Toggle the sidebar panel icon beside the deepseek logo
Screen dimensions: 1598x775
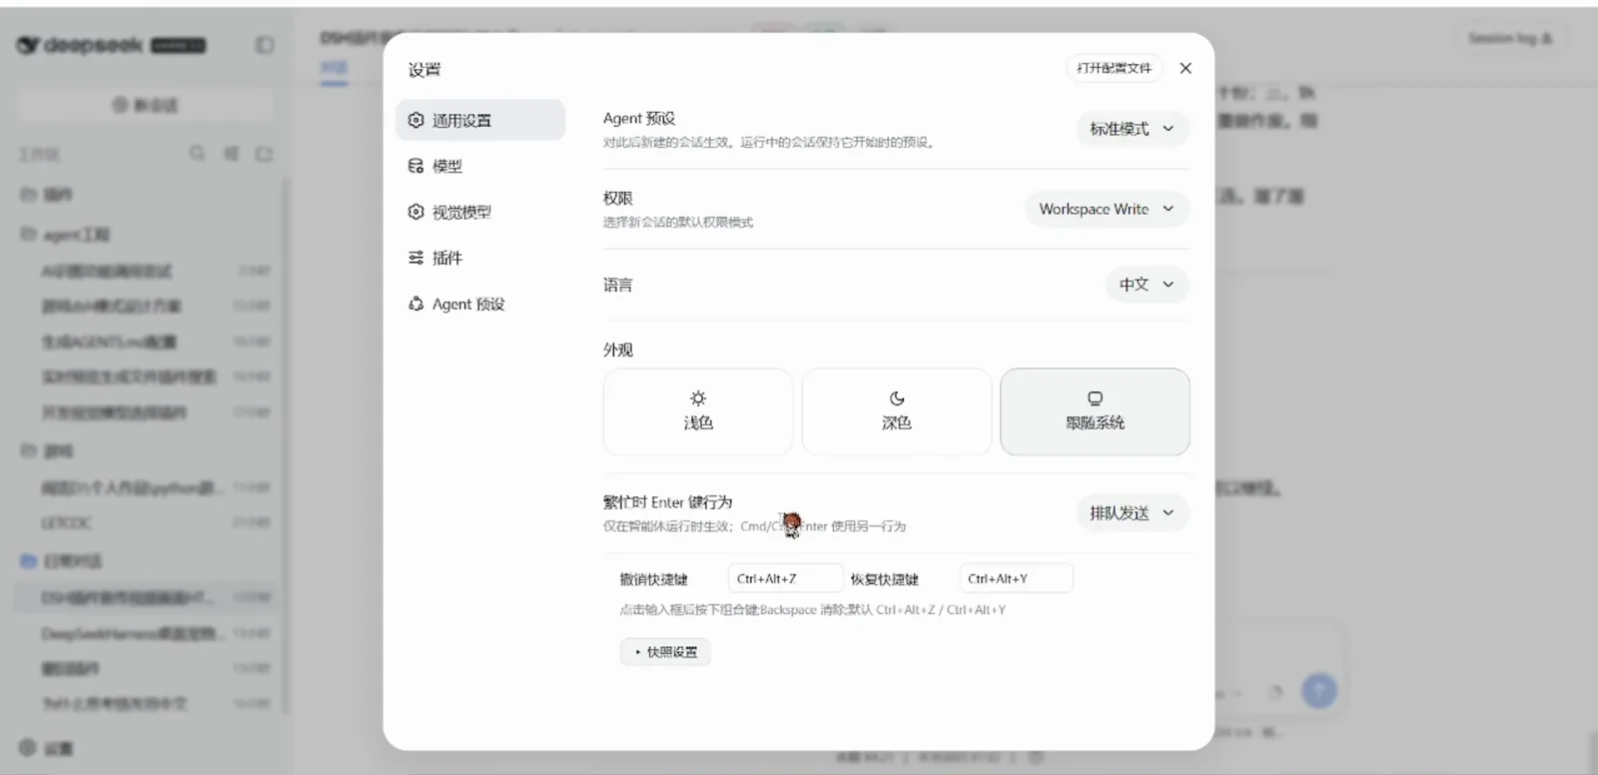(x=265, y=45)
